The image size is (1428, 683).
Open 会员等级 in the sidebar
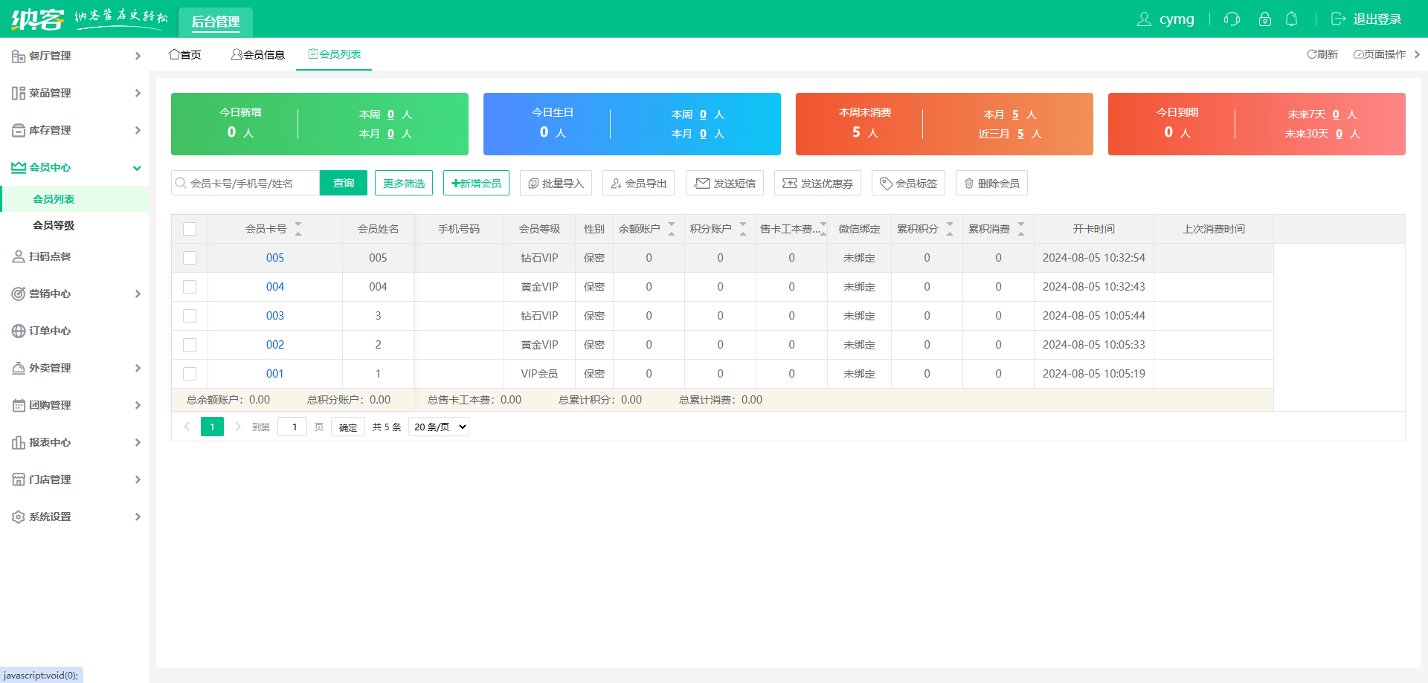coord(54,225)
